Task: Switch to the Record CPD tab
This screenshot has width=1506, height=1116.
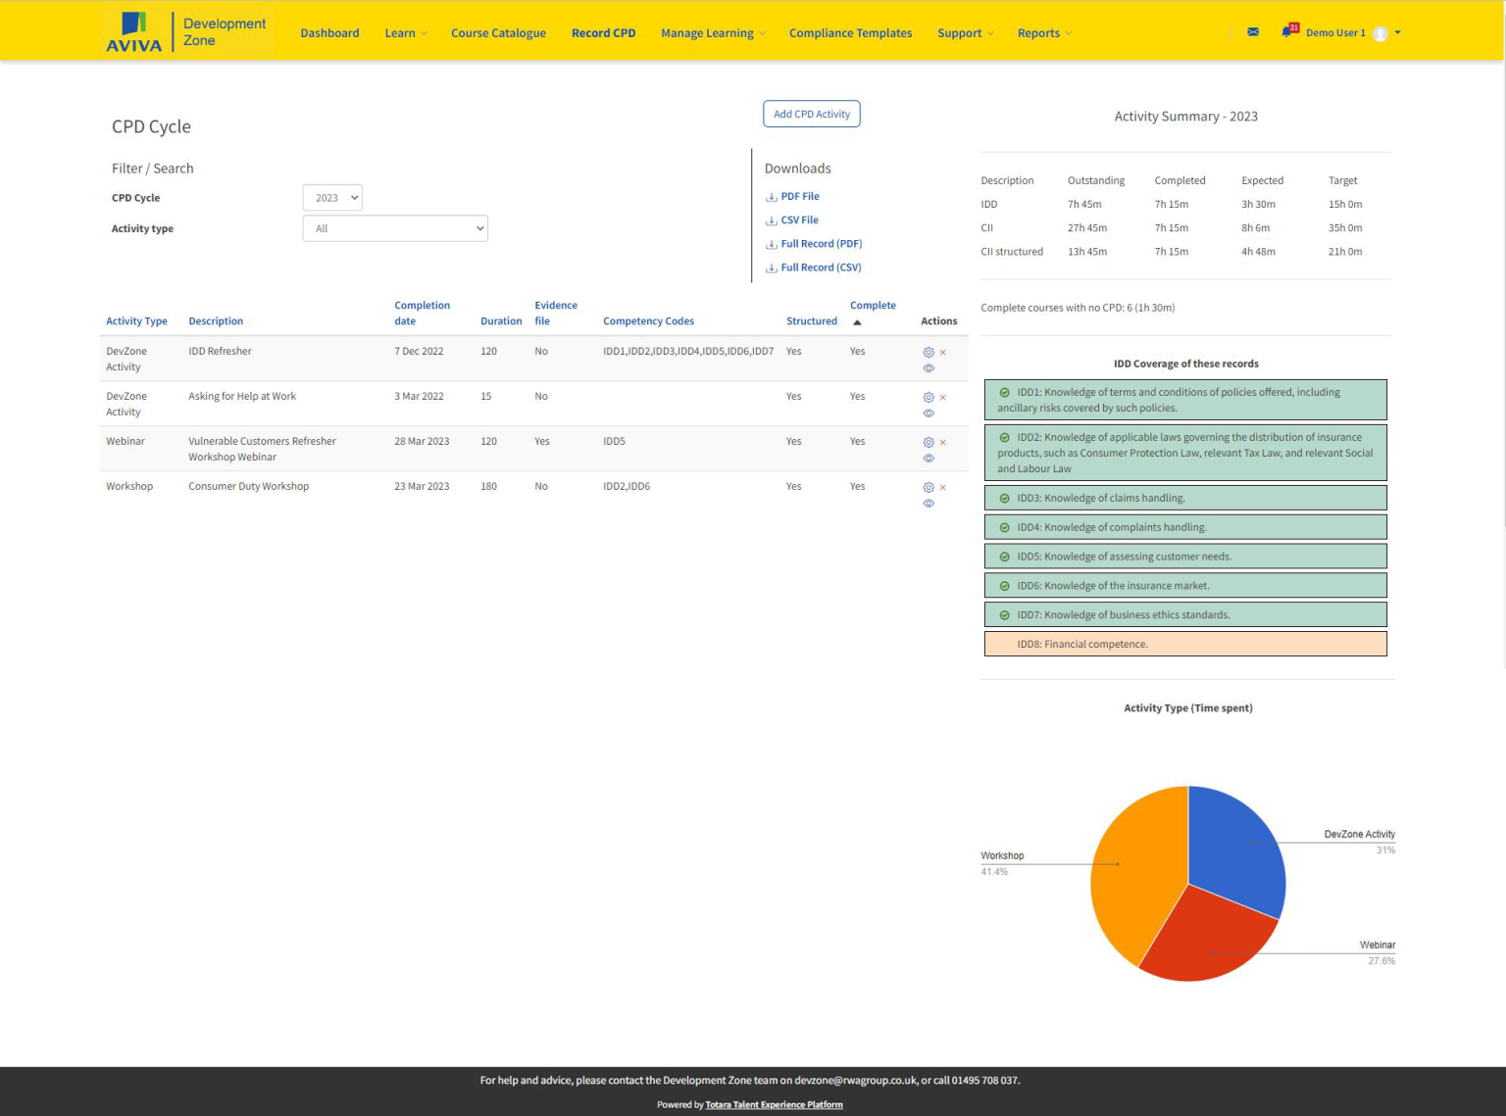Action: click(x=603, y=32)
